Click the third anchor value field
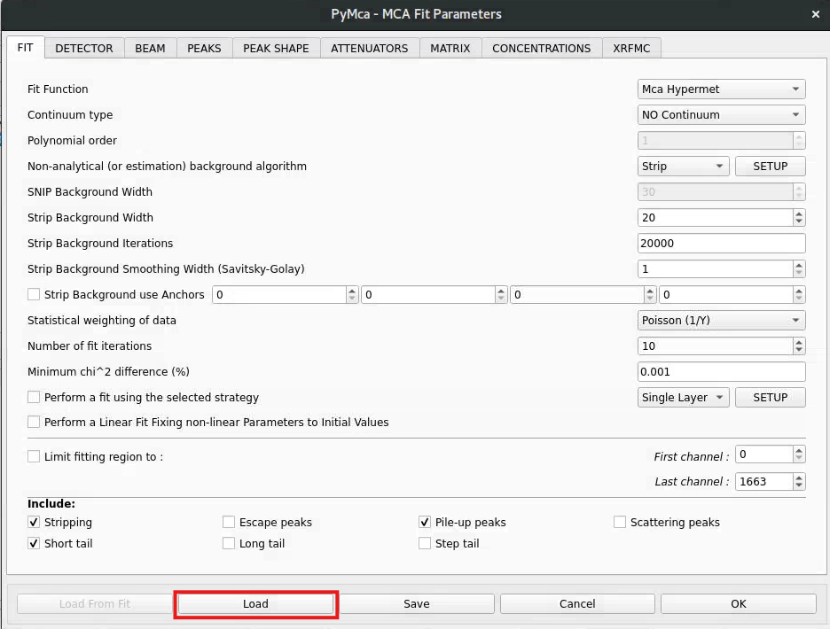This screenshot has width=830, height=629. pos(577,295)
